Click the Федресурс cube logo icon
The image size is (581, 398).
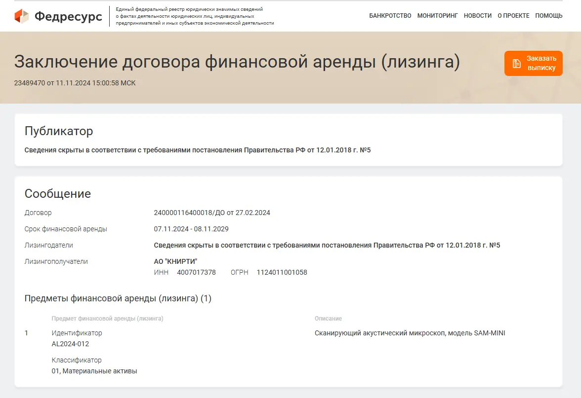click(22, 16)
